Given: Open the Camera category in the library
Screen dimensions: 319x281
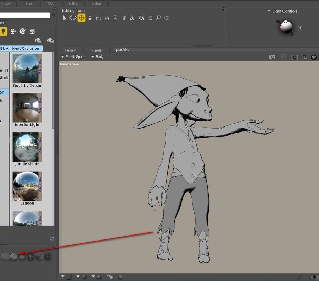Looking at the screenshot, I should point(13,32).
